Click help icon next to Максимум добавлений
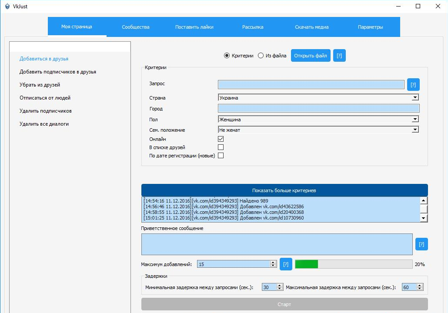 tap(286, 264)
